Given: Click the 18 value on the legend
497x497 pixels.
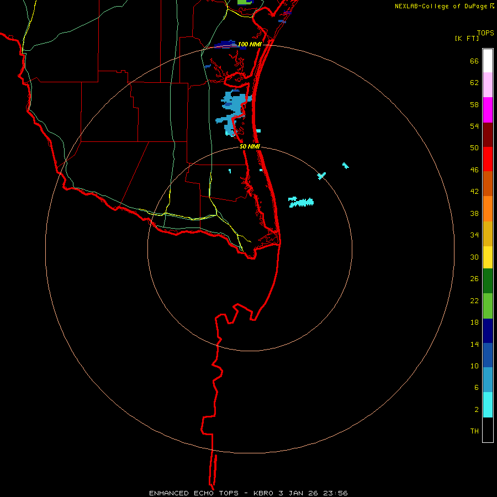Looking at the screenshot, I should [474, 322].
